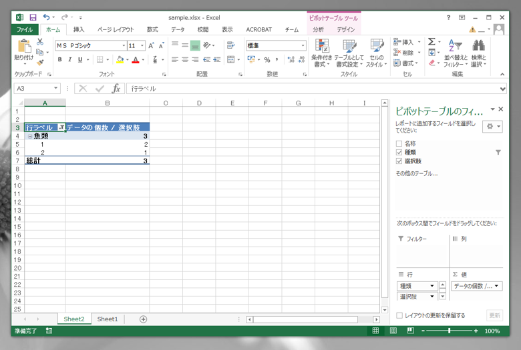Open the 挿入 cells button
Viewport: 521px width, 350px height.
(407, 42)
